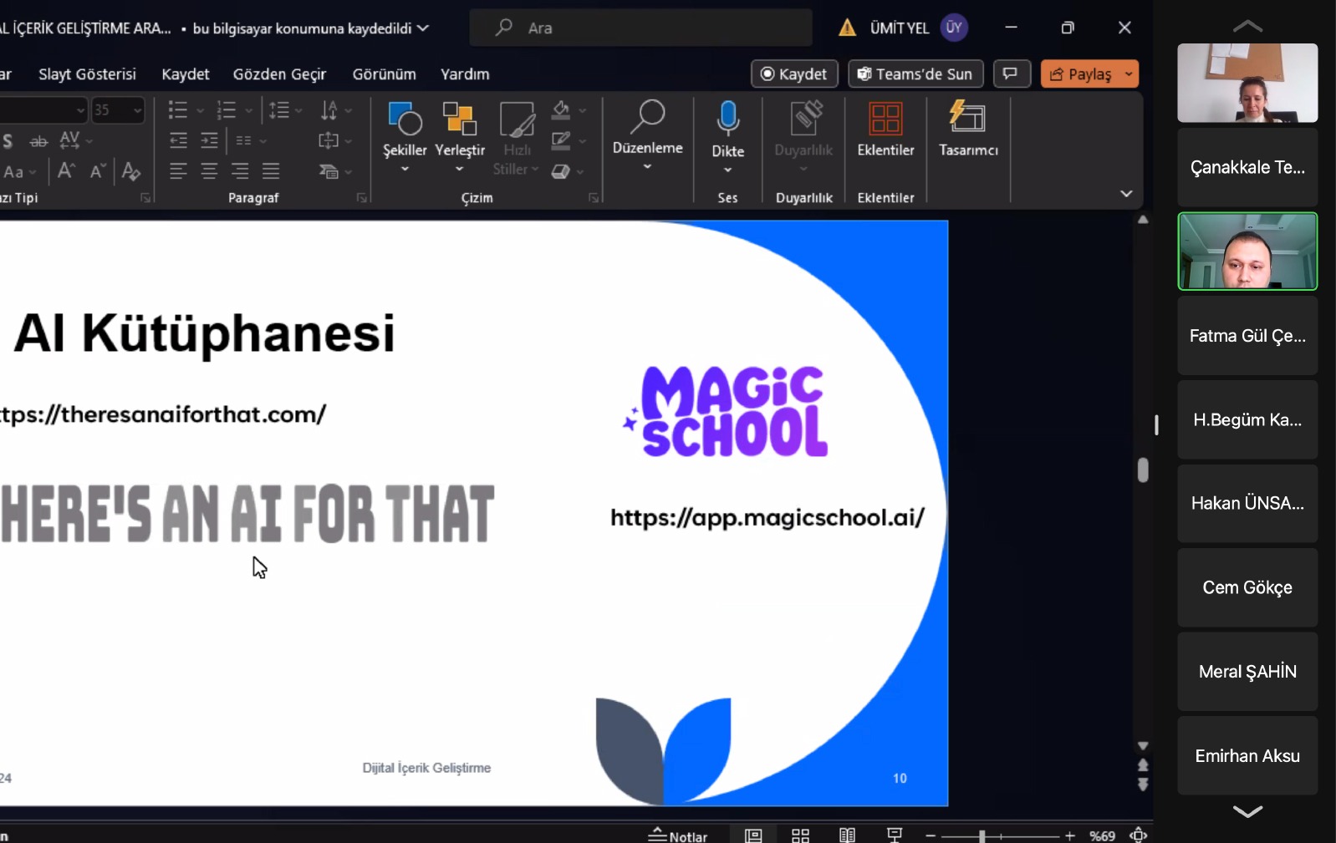Open the font size 35 dropdown
1336x843 pixels.
pyautogui.click(x=137, y=110)
